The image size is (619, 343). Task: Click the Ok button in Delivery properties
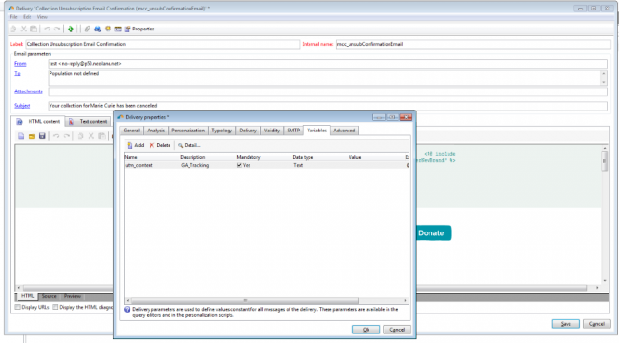(366, 330)
